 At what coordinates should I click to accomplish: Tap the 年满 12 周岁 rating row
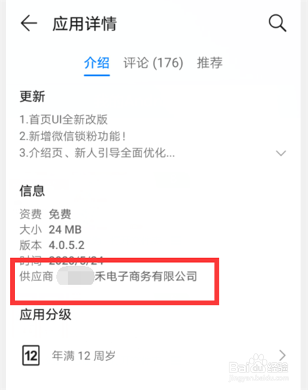click(154, 355)
